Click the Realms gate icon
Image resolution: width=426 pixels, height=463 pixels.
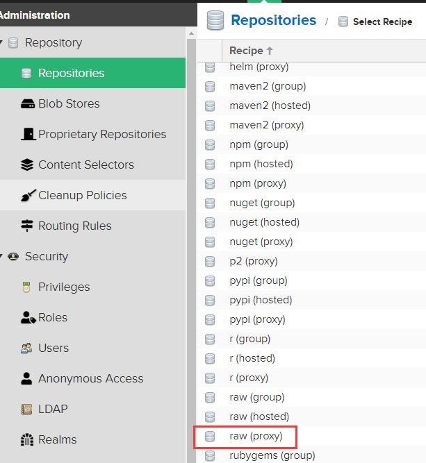tap(27, 439)
